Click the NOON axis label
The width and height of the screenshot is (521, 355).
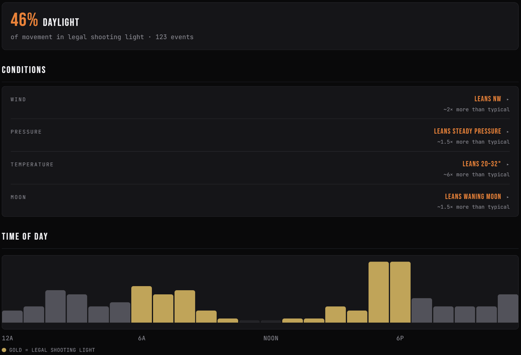click(271, 338)
